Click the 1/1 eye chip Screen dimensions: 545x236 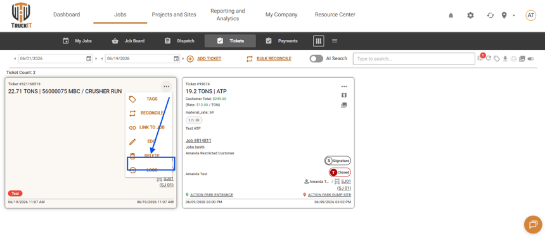194,120
